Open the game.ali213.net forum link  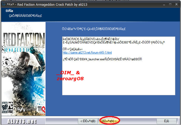87,53
